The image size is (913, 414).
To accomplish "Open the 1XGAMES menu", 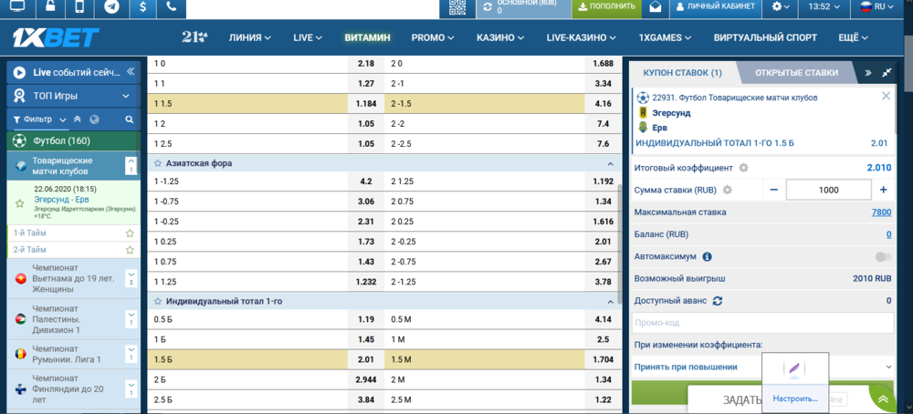I will (665, 37).
